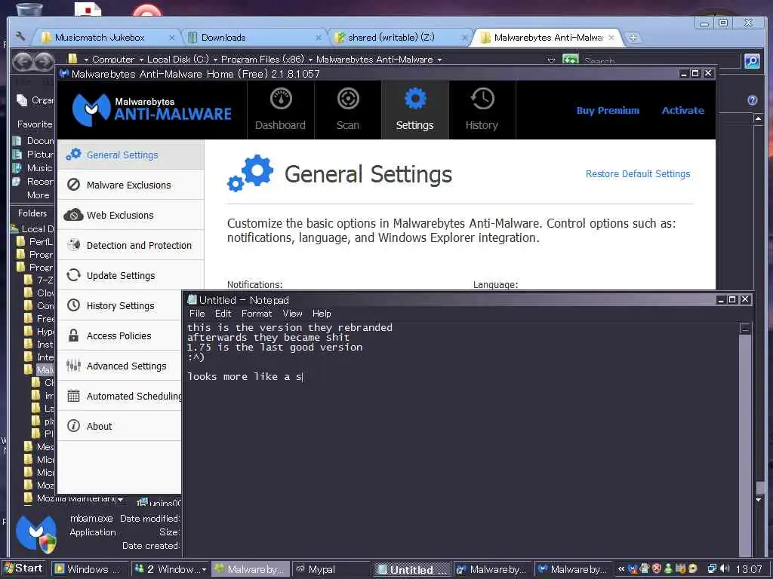Select the Settings gear tab
773x579 pixels.
click(x=414, y=110)
